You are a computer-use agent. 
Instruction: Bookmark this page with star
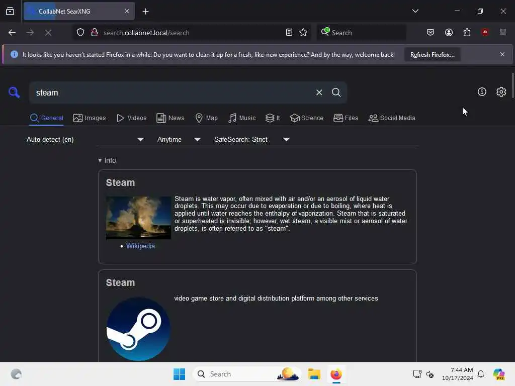[x=303, y=33]
